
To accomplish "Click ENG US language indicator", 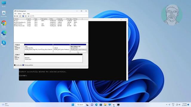I will (173, 105).
